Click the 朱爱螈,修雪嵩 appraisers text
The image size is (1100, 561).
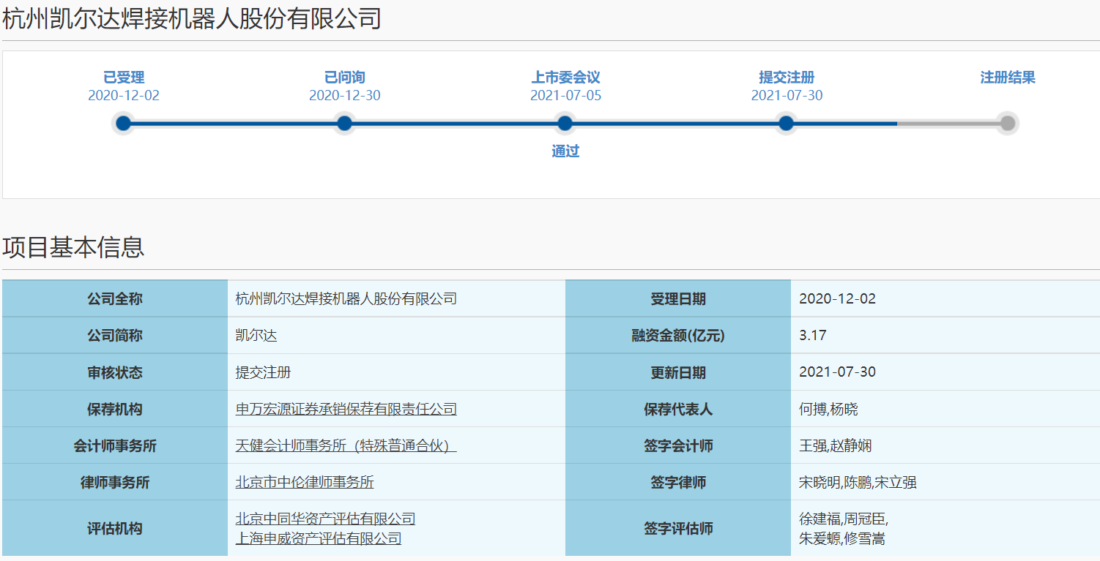point(842,539)
